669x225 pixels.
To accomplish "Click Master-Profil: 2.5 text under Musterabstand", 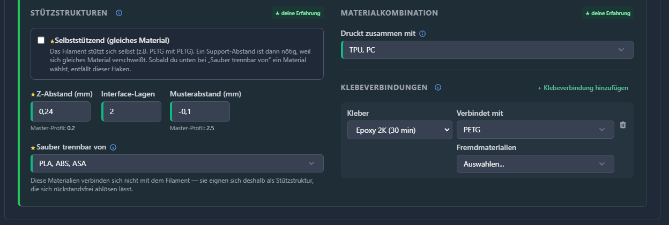I will (x=192, y=129).
